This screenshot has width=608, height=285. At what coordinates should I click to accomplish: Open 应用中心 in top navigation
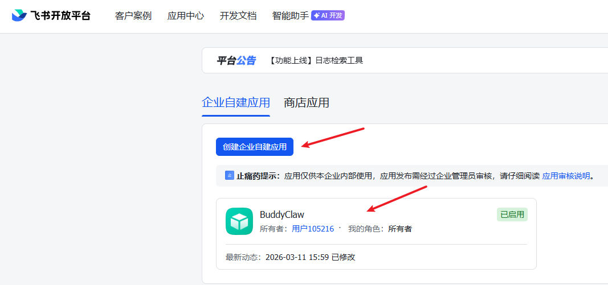click(x=186, y=16)
